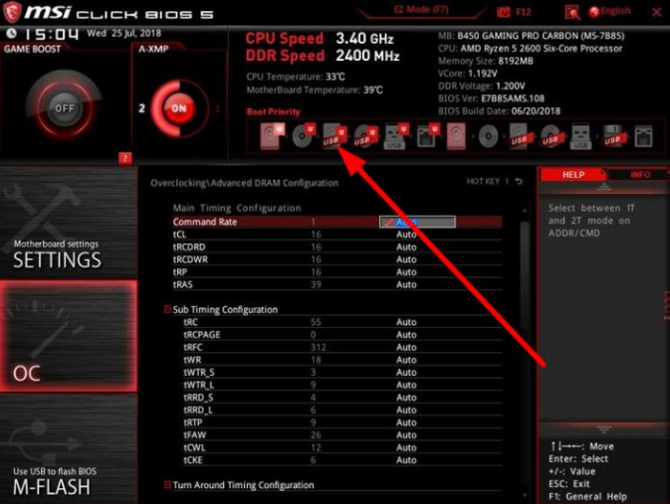Click the timing list vertical scrollbar

pyautogui.click(x=525, y=352)
